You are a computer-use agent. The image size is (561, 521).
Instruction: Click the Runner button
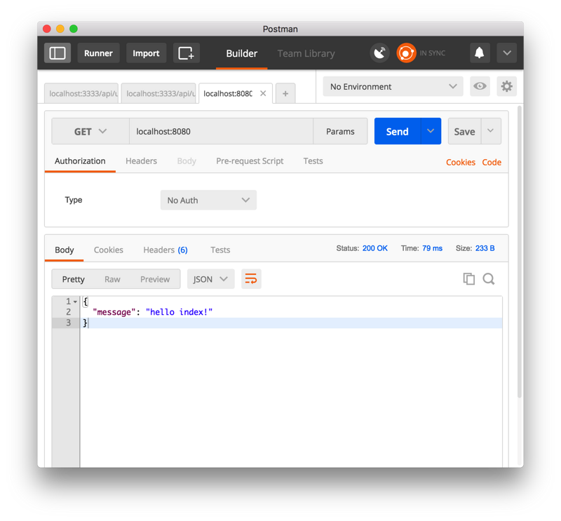click(98, 53)
